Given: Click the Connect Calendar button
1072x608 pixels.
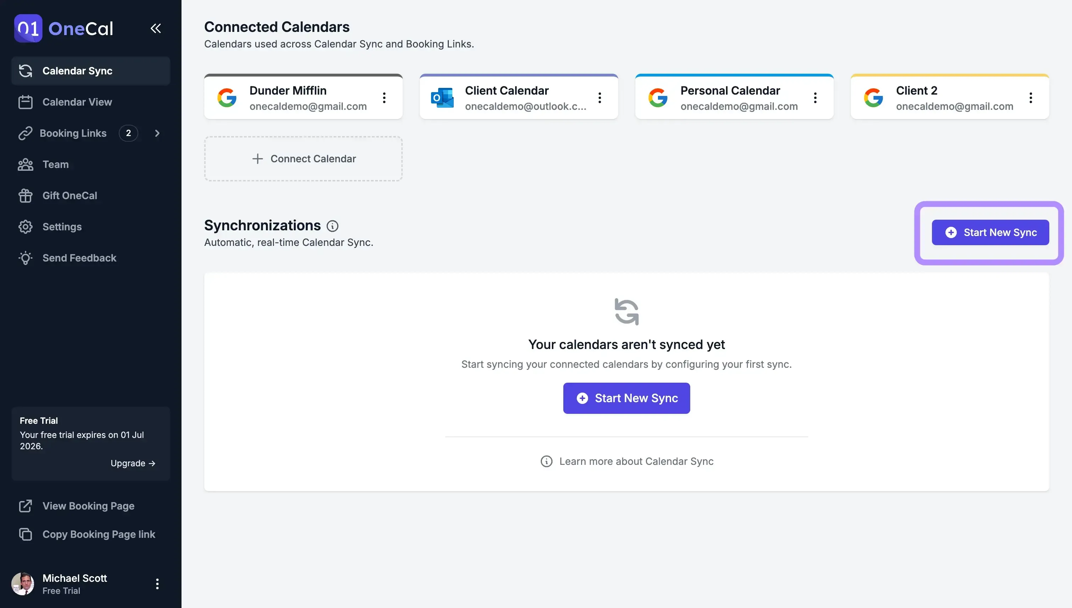Looking at the screenshot, I should [x=303, y=159].
